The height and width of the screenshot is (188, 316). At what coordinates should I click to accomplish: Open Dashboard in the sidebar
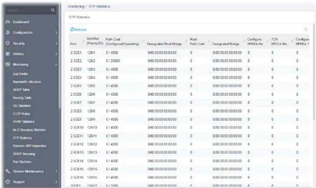click(x=21, y=22)
